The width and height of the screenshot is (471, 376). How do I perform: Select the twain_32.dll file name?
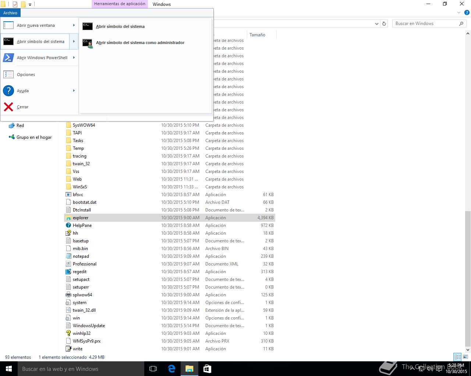(84, 310)
